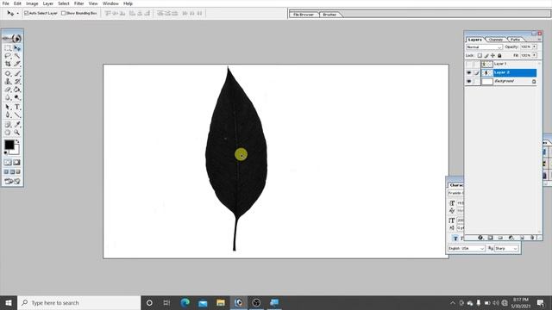This screenshot has height=310, width=552.
Task: Open the Layer menu
Action: tap(48, 3)
